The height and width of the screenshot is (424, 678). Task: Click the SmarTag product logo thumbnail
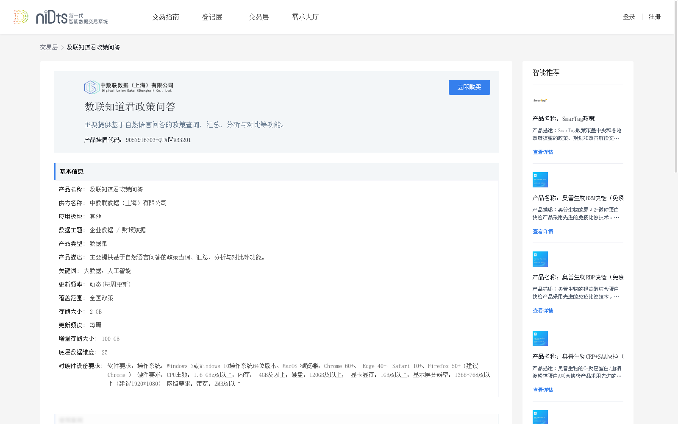click(x=540, y=100)
